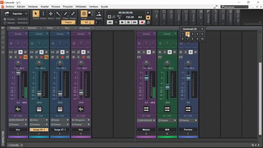Viewport: 263px width, 148px height.
Task: Open the Exportar dropdown arrow
Action: click(26, 14)
